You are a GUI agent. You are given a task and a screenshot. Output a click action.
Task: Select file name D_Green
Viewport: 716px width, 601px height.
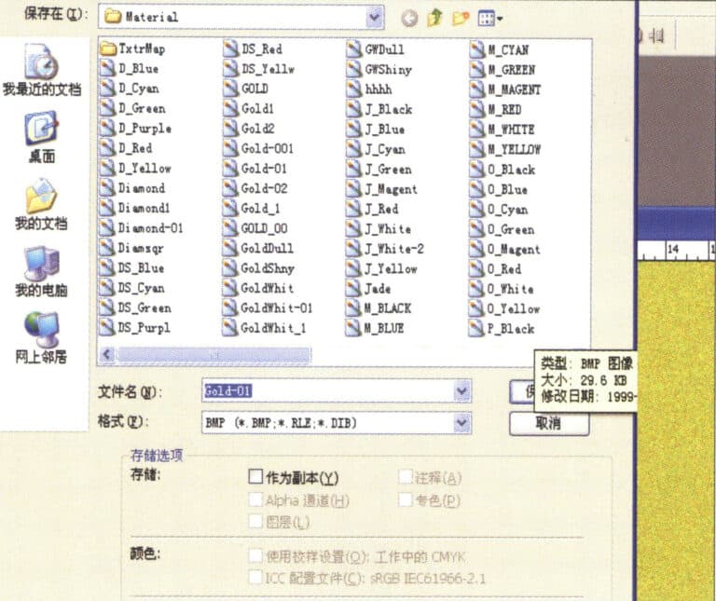point(142,109)
